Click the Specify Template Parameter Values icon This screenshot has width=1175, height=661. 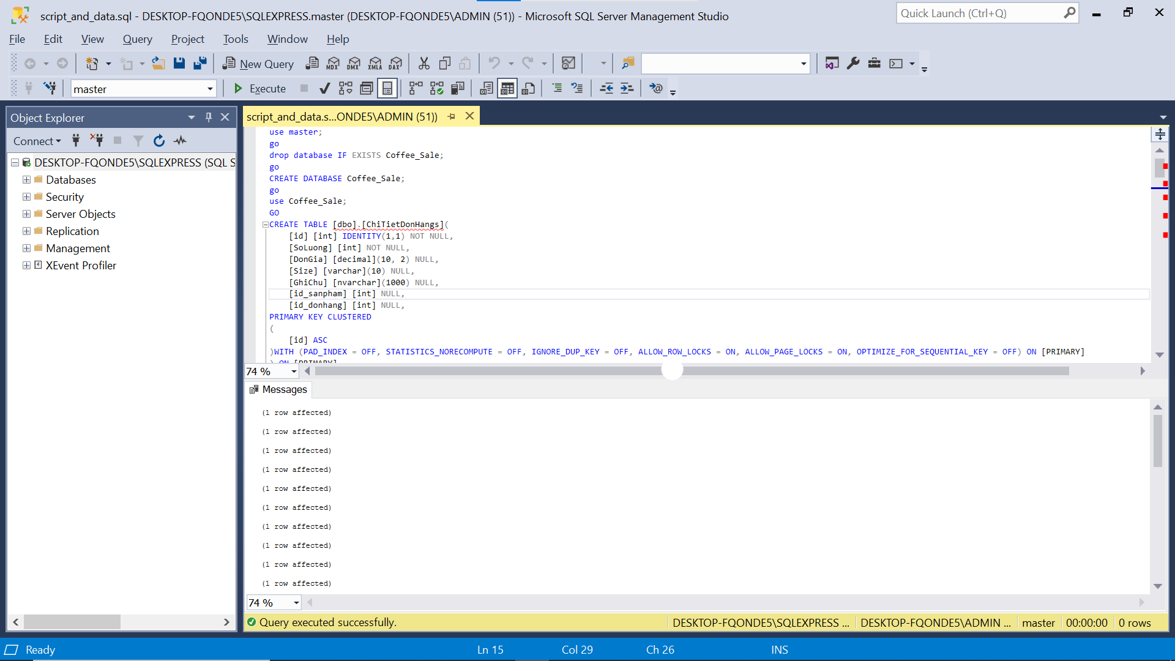655,89
